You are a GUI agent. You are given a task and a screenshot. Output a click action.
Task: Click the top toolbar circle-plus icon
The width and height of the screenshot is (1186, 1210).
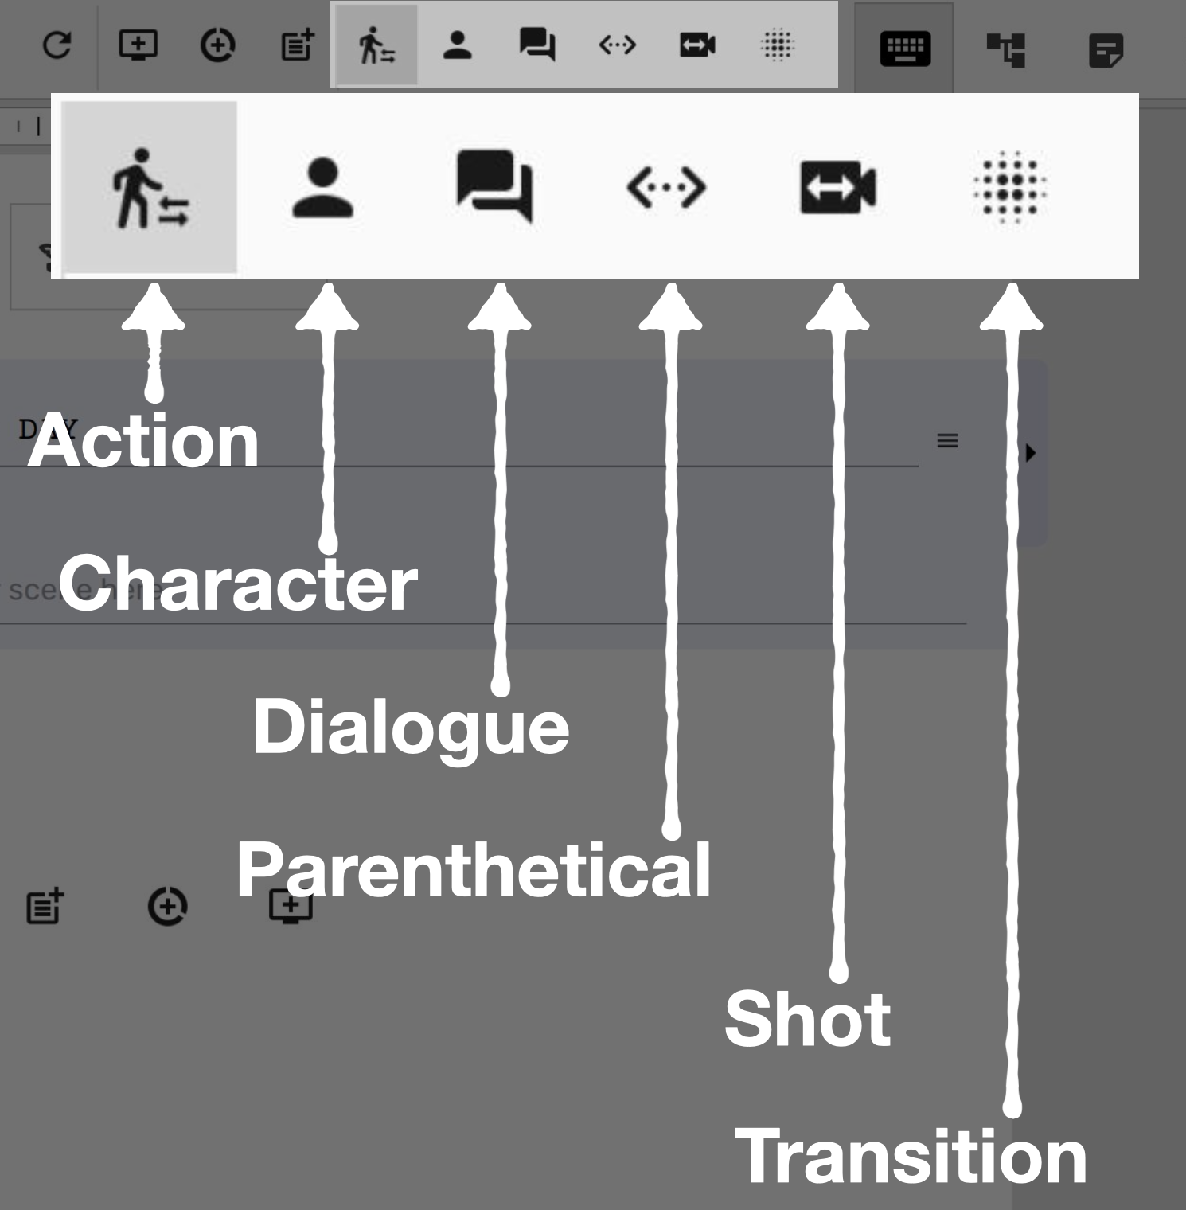pos(217,45)
